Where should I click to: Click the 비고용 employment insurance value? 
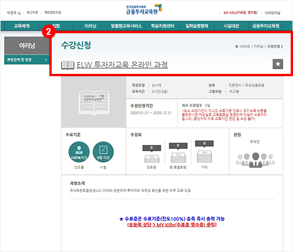234,92
